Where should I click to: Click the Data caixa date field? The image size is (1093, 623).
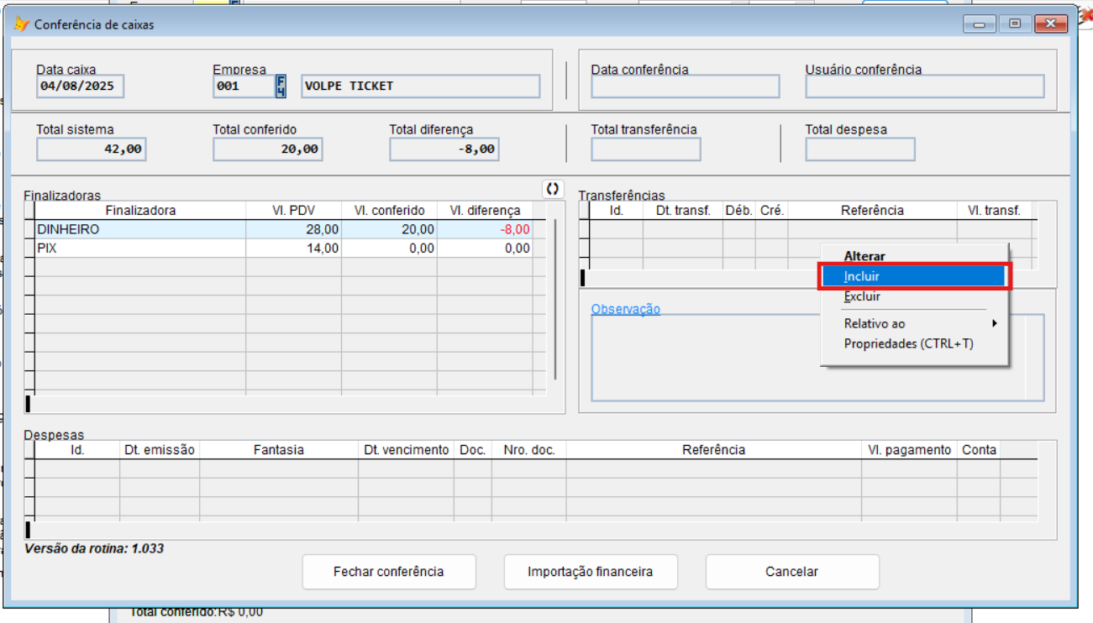[80, 86]
